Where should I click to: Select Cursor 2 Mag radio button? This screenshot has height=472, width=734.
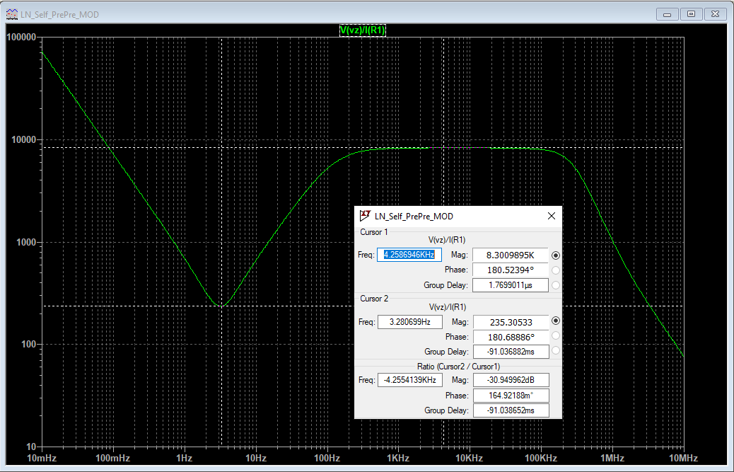[556, 321]
